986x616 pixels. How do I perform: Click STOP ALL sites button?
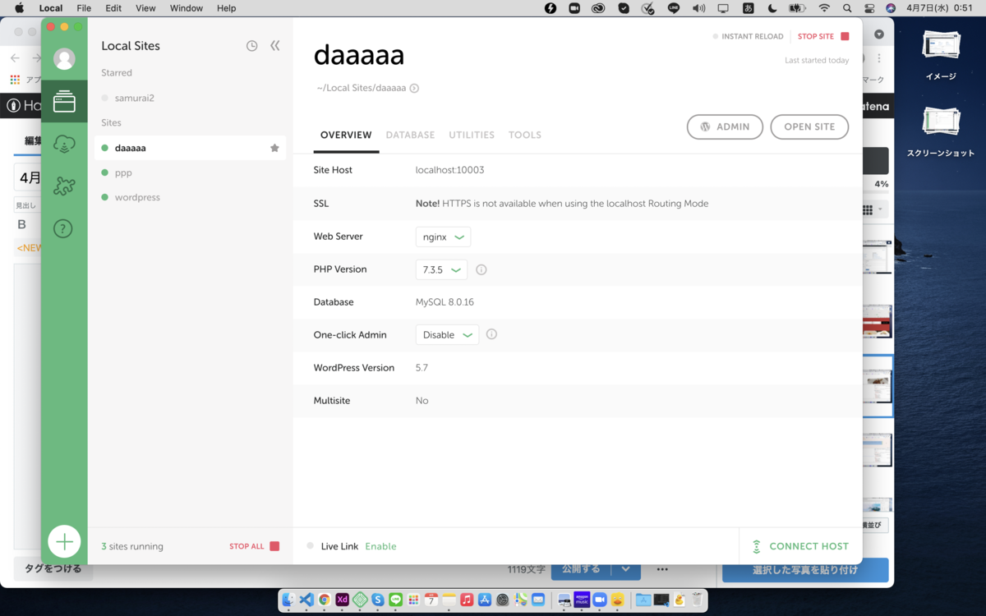click(254, 546)
